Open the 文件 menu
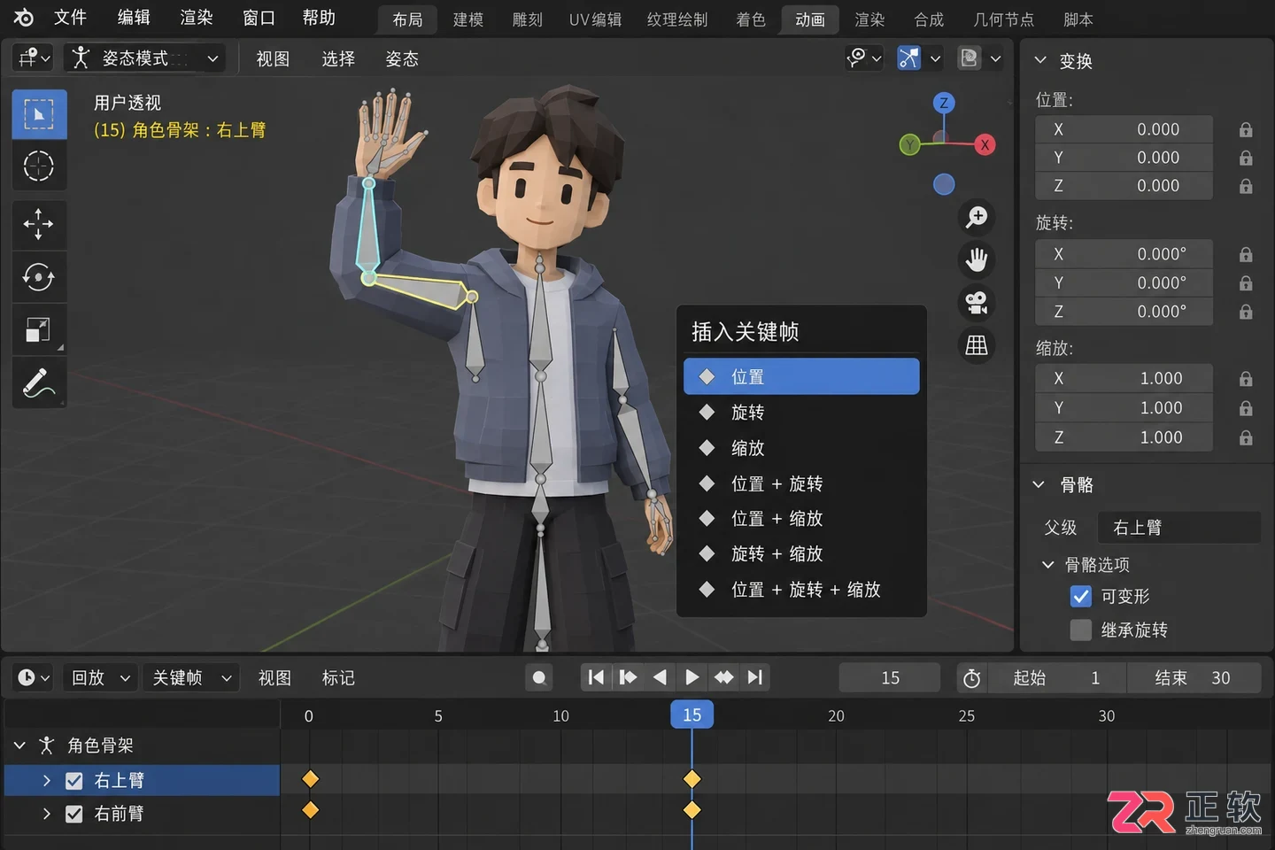1275x850 pixels. [x=70, y=18]
